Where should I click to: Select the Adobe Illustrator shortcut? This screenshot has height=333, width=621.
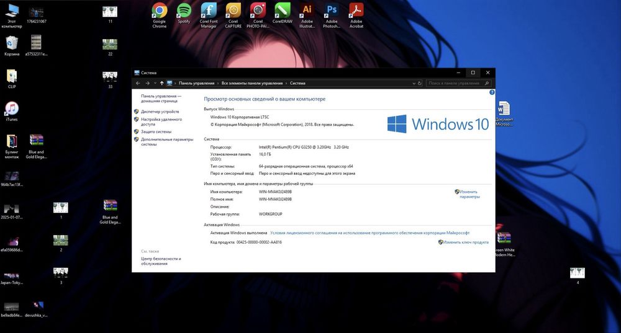point(307,11)
